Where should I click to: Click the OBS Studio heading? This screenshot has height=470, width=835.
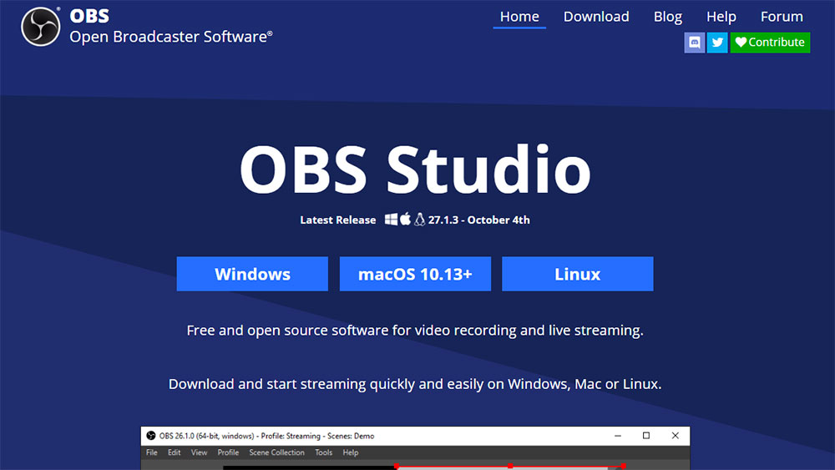click(x=415, y=169)
